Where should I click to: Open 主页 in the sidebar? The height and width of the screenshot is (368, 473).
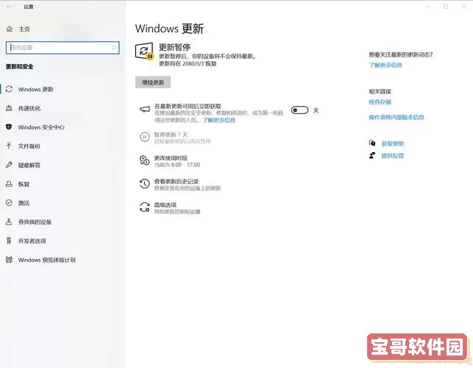(24, 29)
